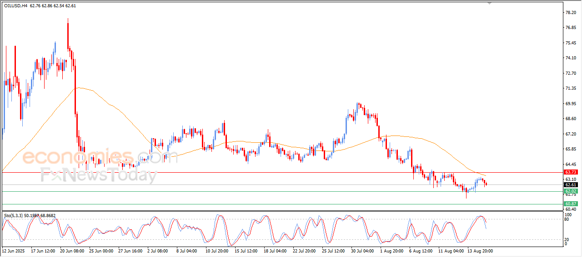582x257 pixels.
Task: Click the 67.20 price axis label
Action: (x=571, y=134)
